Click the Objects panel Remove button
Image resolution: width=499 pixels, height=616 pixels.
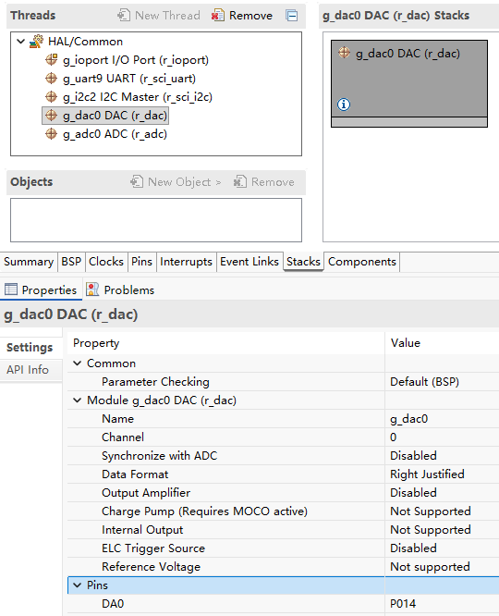coord(264,182)
